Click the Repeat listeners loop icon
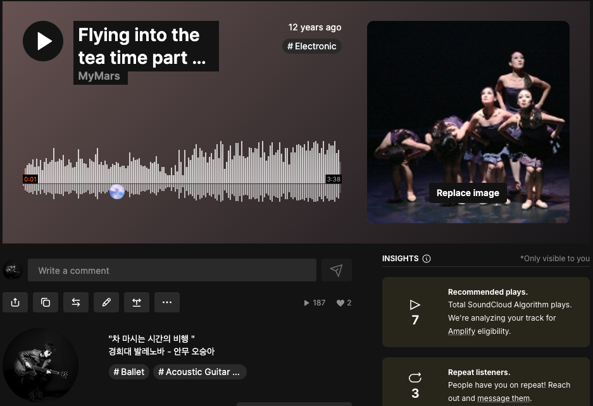The image size is (593, 406). pos(415,378)
